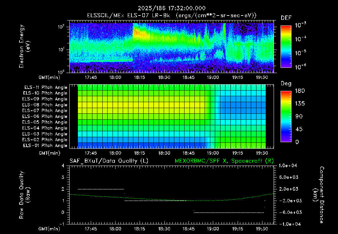Click the 17:45 tick label under spectrogram
The image size is (338, 234).
(90, 77)
